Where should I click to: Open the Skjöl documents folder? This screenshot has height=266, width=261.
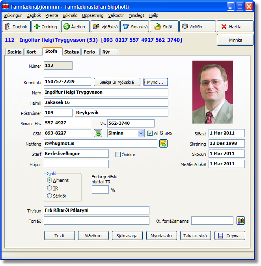164,27
